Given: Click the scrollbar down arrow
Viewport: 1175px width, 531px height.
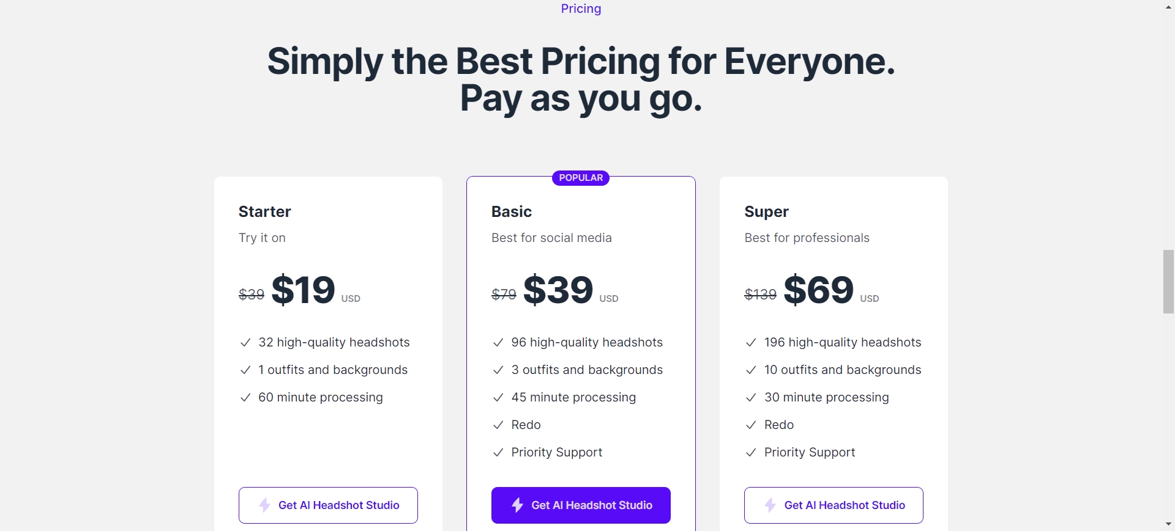Looking at the screenshot, I should point(1168,524).
